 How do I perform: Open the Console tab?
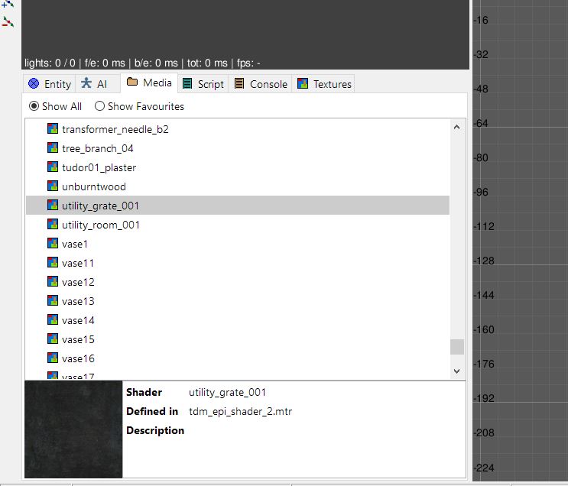coord(261,84)
